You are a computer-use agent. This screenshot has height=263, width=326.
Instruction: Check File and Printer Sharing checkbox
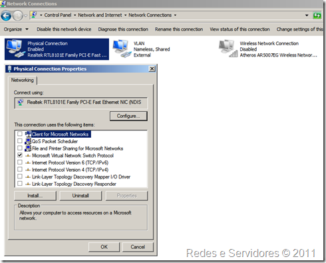tap(20, 148)
